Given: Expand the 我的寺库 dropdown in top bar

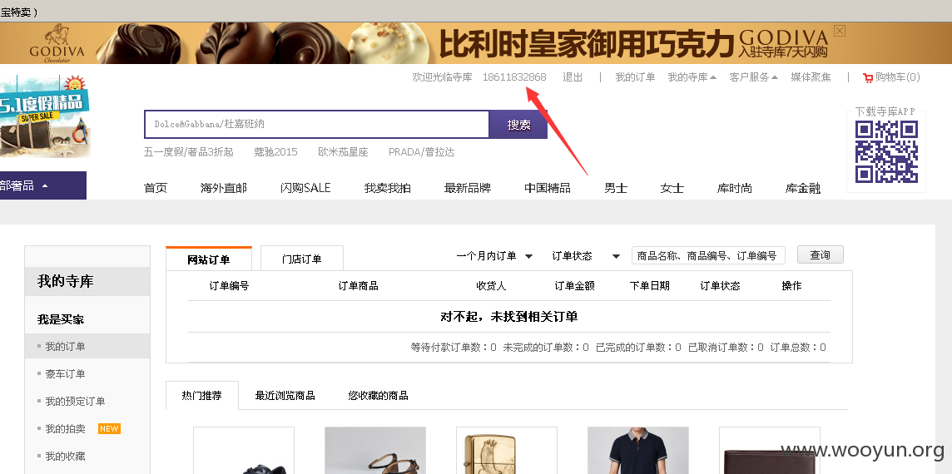Looking at the screenshot, I should click(x=692, y=77).
